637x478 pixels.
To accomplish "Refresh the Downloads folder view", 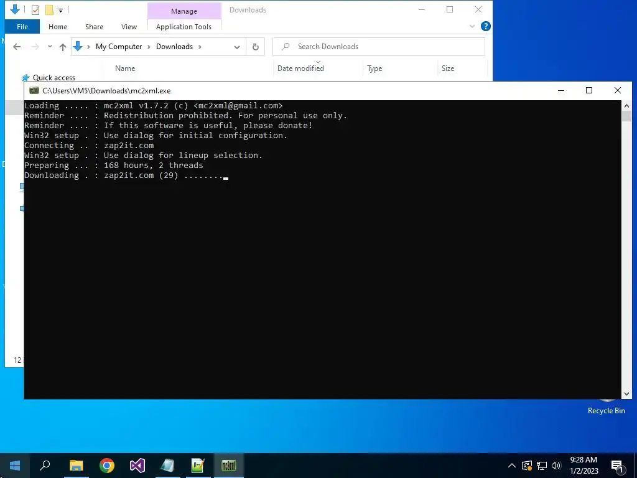I will click(256, 47).
